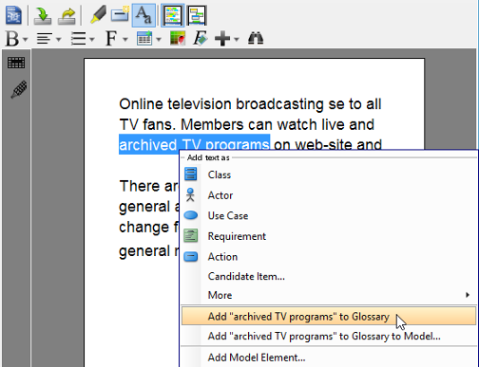Image resolution: width=479 pixels, height=367 pixels.
Task: Click the Font F icon
Action: tap(111, 39)
